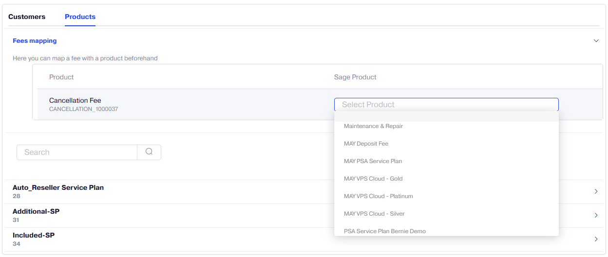Expand the Auto_Reseller Service Plan row arrow
This screenshot has height=257, width=608.
(x=596, y=192)
